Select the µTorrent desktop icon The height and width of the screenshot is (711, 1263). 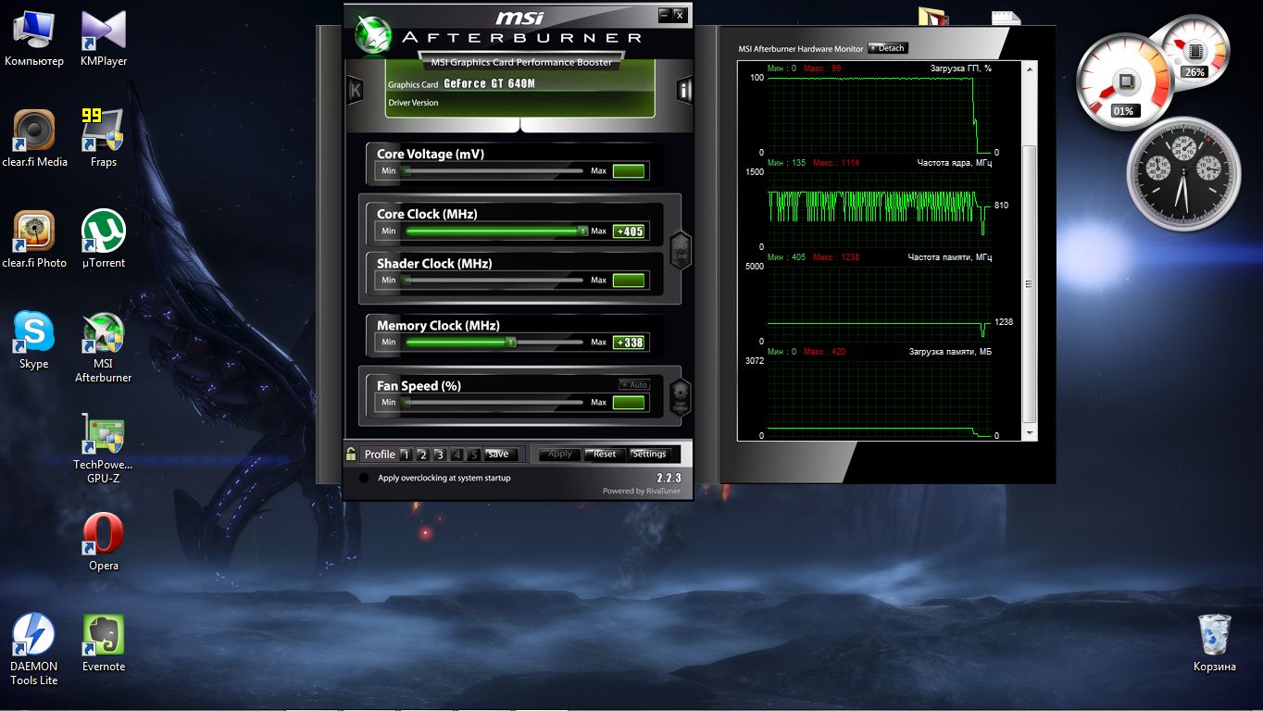pos(104,241)
